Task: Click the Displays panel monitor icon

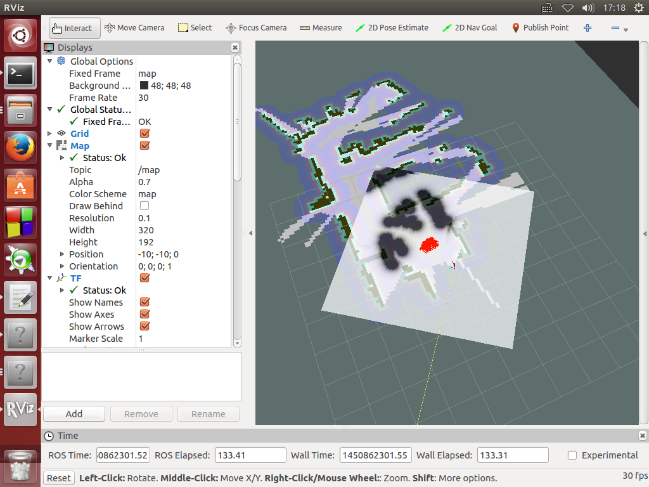Action: [49, 48]
